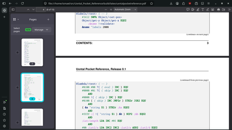Click the page number input field
232x130 pixels.
point(41,10)
